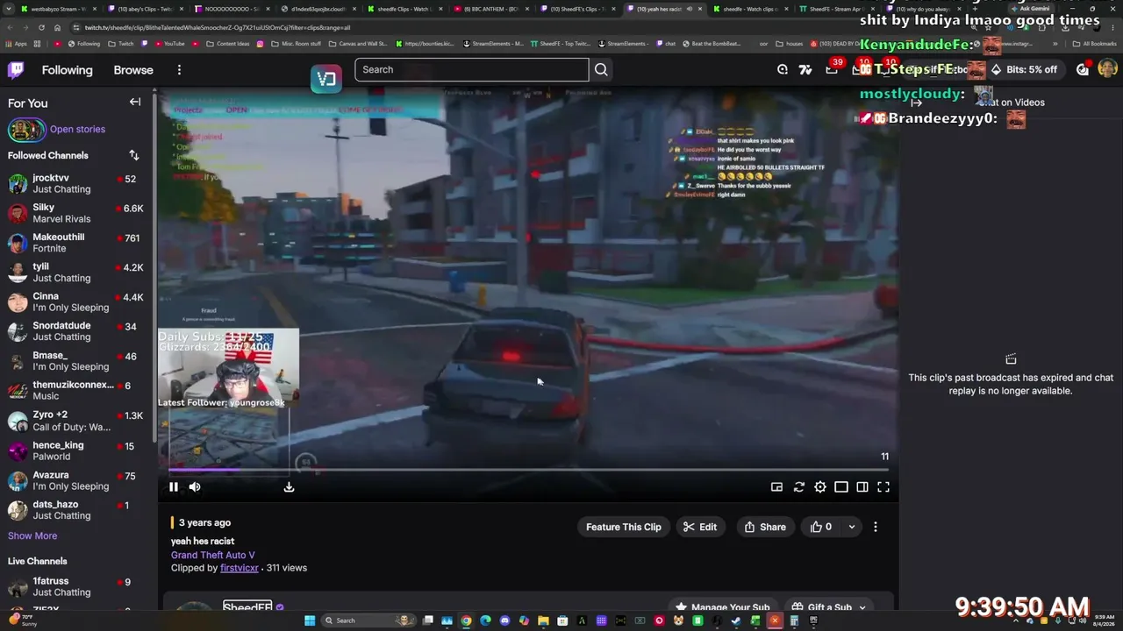Collapse the For You sidebar
This screenshot has width=1123, height=631.
135,102
